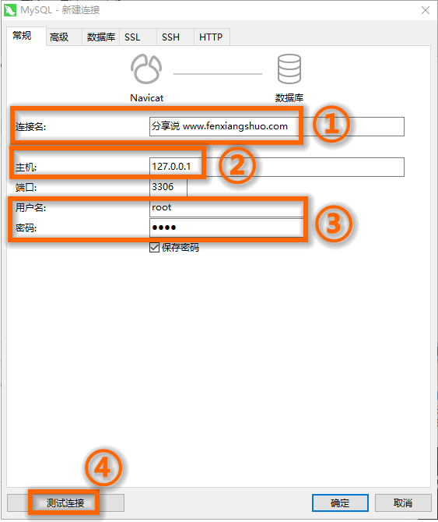
Task: Click the Navicat logo icon
Action: [146, 69]
